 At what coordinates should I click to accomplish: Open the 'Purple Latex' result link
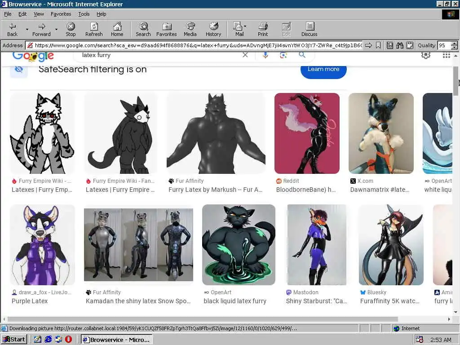(30, 301)
